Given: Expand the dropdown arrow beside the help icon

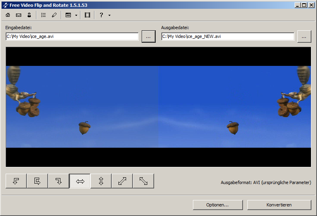Looking at the screenshot, I should click(110, 15).
